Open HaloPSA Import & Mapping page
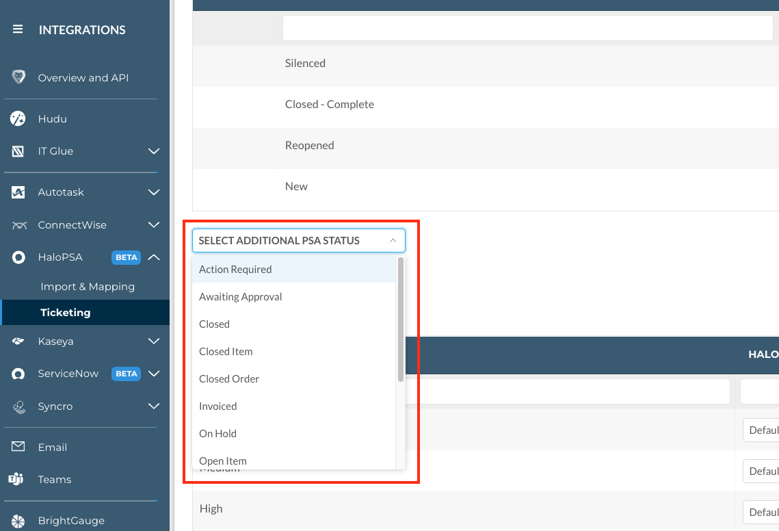The image size is (779, 531). pyautogui.click(x=88, y=287)
